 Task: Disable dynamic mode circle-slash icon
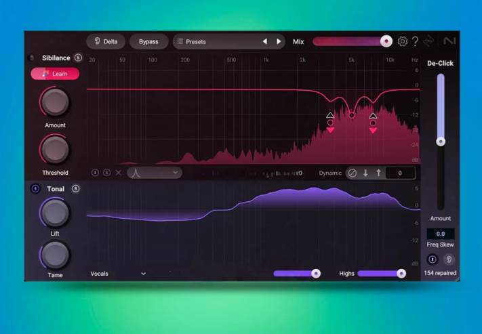pyautogui.click(x=353, y=173)
